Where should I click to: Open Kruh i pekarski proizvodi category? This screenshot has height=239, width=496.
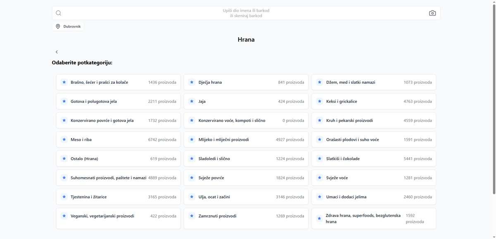click(374, 121)
